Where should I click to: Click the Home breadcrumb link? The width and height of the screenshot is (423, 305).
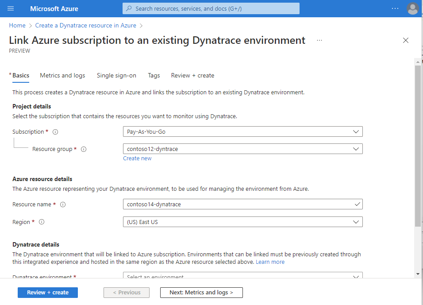(17, 25)
